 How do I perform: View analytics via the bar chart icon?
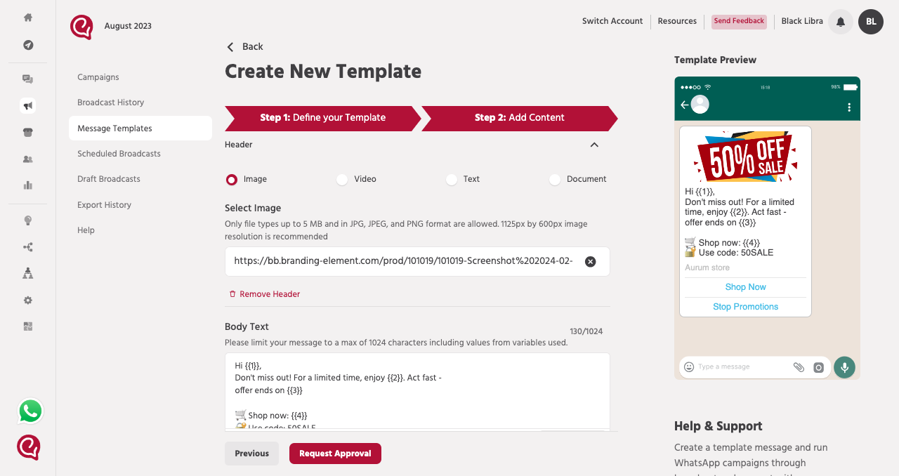pos(27,185)
